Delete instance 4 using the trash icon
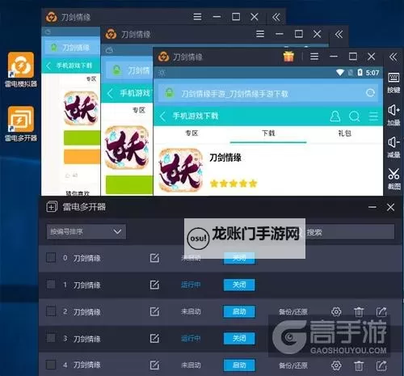This screenshot has width=404, height=376. coord(359,365)
